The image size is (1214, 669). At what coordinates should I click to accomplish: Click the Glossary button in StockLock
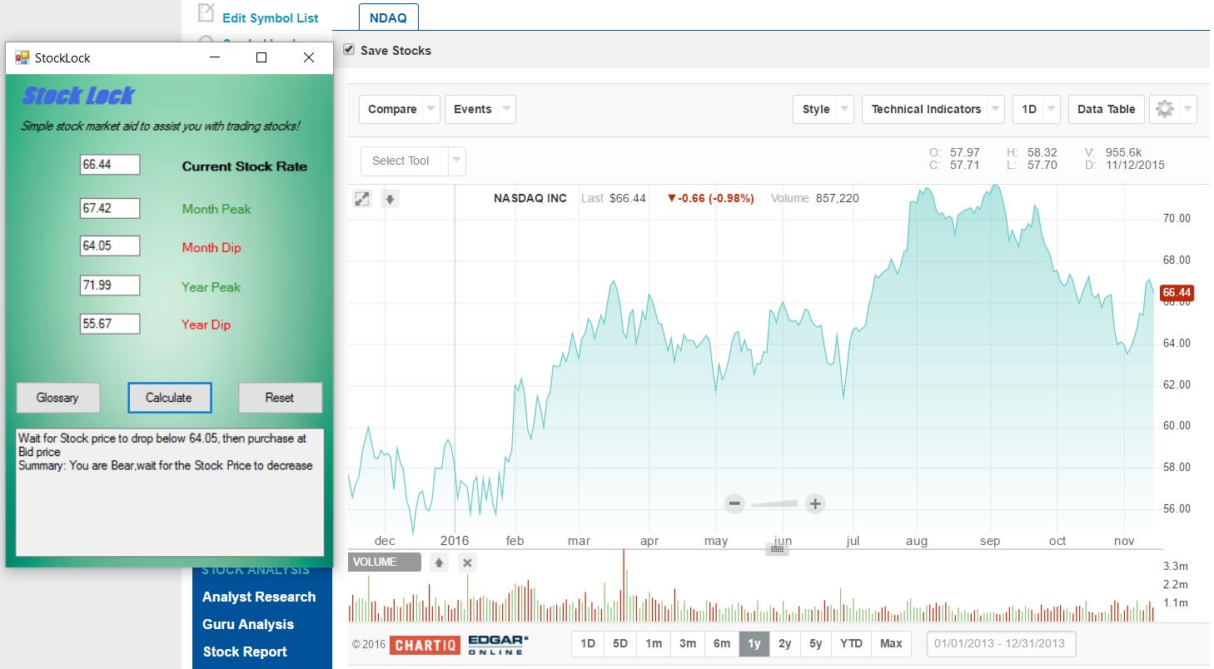(x=58, y=398)
